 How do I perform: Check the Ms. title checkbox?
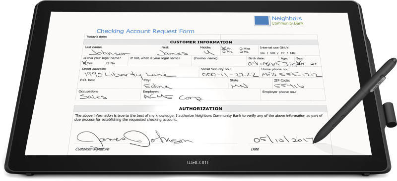pos(241,52)
